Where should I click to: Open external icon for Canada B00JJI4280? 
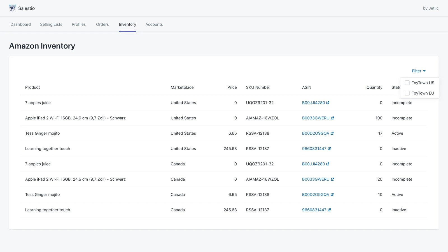328,164
